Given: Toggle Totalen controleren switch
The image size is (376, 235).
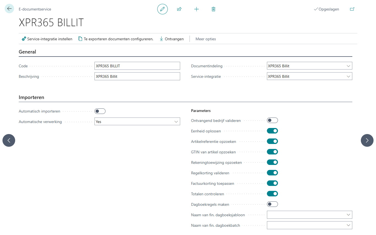Looking at the screenshot, I should (x=272, y=194).
